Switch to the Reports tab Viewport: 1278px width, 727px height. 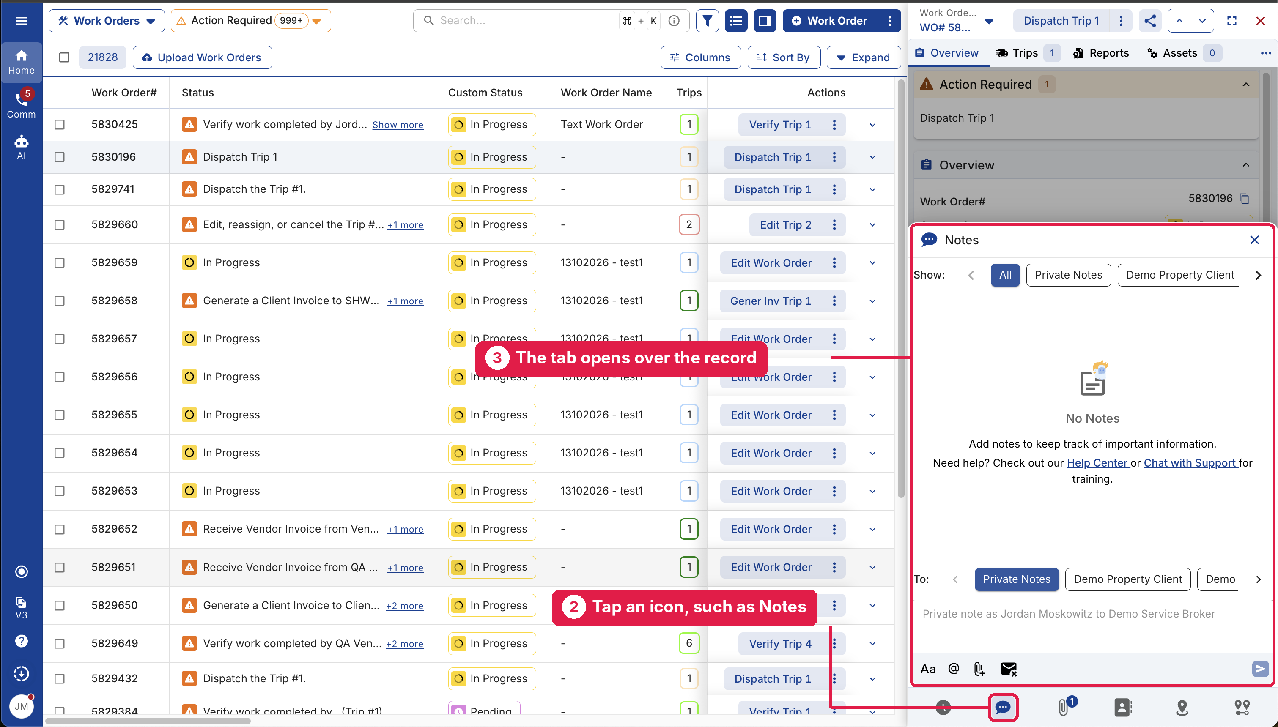(1101, 53)
